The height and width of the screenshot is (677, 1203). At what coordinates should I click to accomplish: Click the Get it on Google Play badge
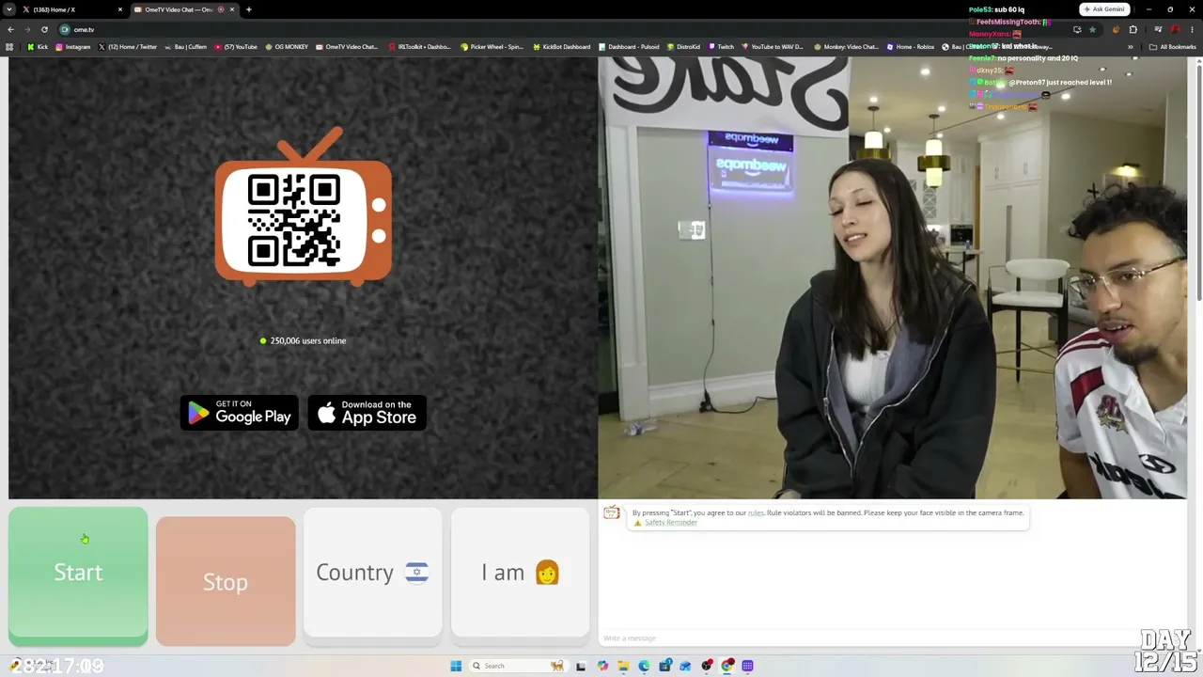click(239, 413)
